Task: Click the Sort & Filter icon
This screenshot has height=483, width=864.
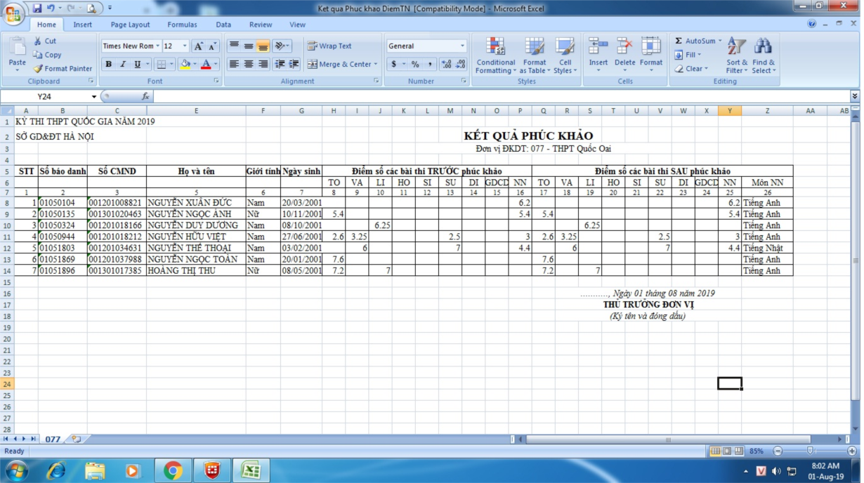Action: coord(737,56)
